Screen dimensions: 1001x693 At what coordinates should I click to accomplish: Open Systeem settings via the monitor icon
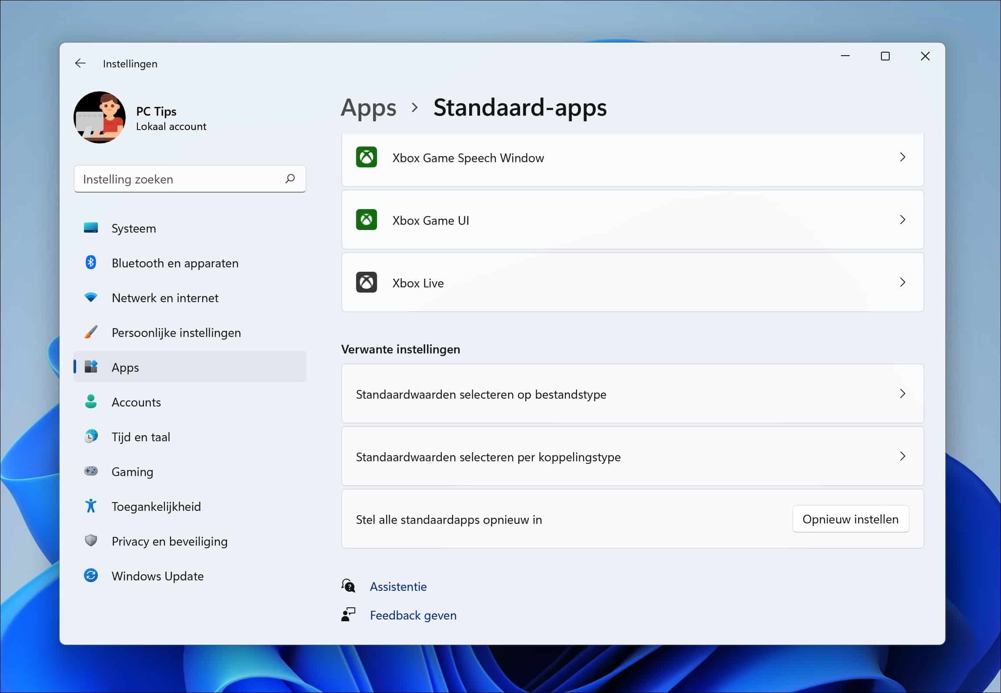point(91,228)
